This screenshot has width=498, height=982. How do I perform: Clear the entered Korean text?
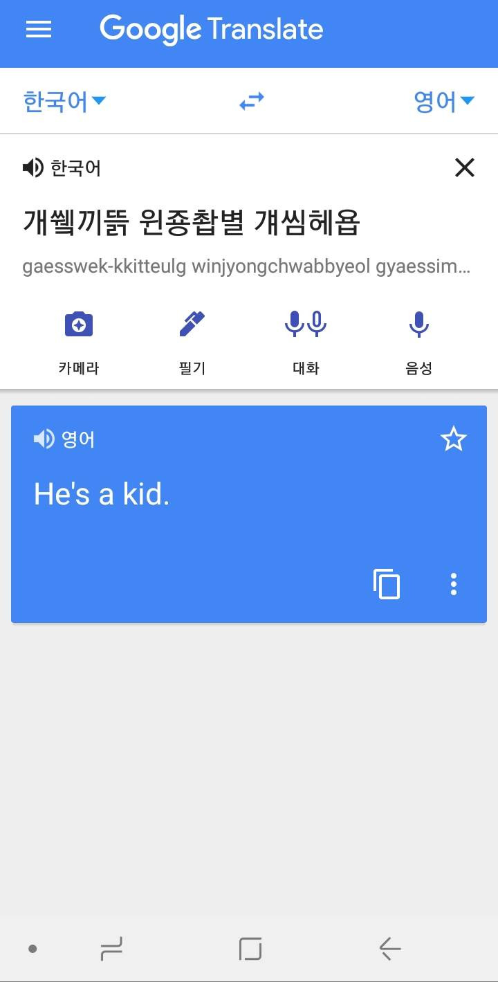(x=465, y=167)
